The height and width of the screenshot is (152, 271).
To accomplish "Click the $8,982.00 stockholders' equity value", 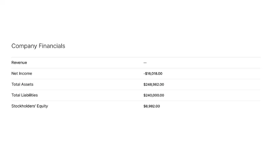I will pyautogui.click(x=151, y=106).
